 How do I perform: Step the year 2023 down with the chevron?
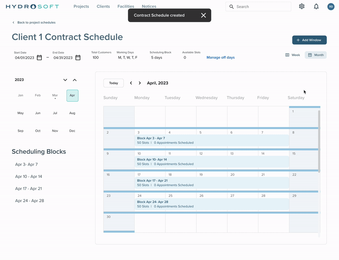(65, 80)
